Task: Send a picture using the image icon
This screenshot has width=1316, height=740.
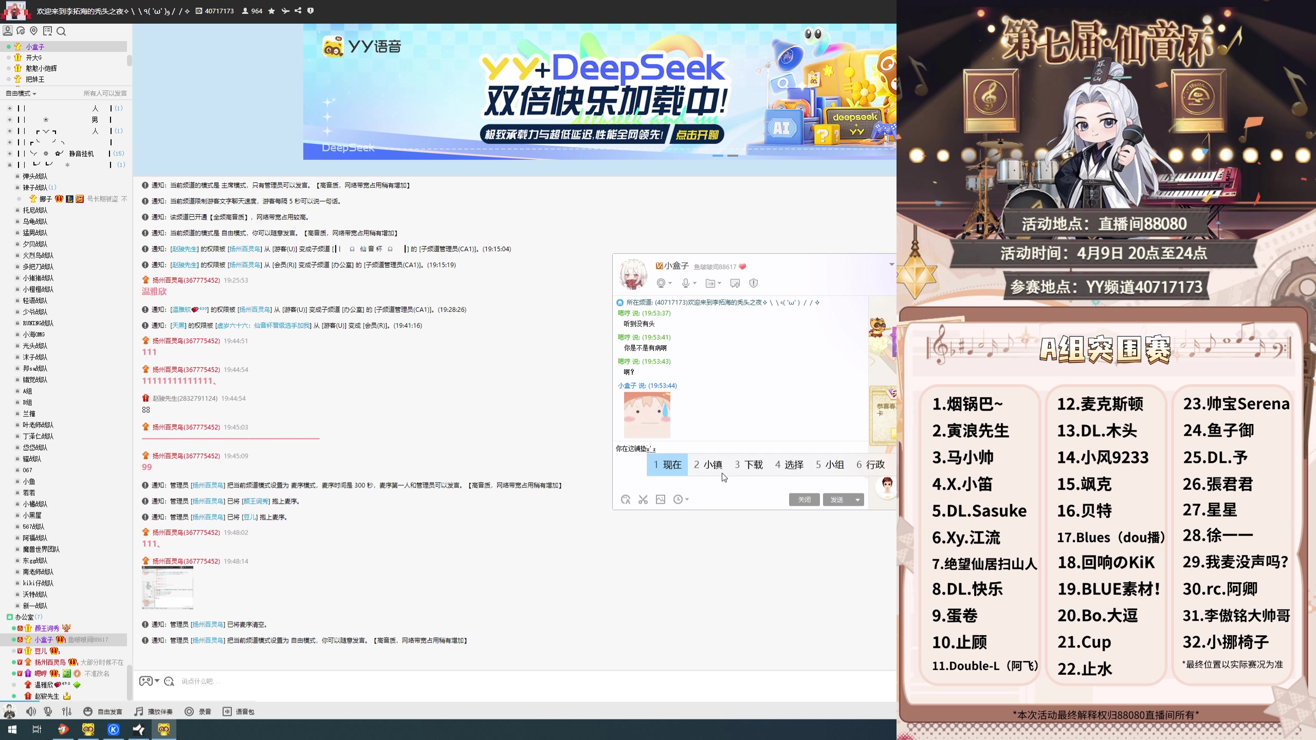Action: pos(661,499)
